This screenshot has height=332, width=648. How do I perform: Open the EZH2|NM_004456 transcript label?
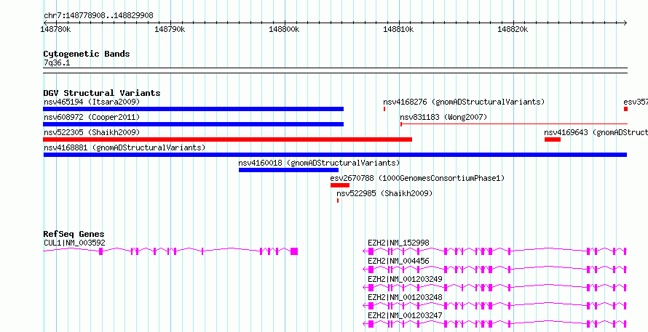click(x=398, y=261)
